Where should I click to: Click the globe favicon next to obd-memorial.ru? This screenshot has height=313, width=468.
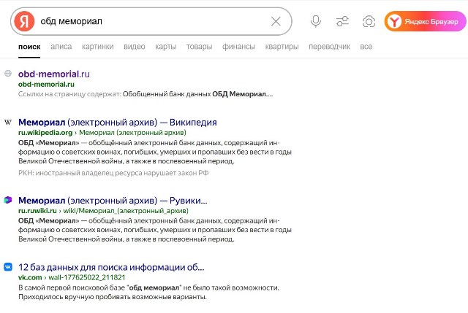(x=8, y=73)
